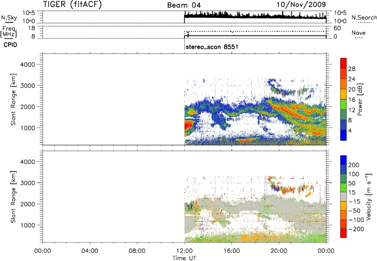Click Slant Range label of the velocity panel
Viewport: 377px width, 261px height.
pos(13,197)
